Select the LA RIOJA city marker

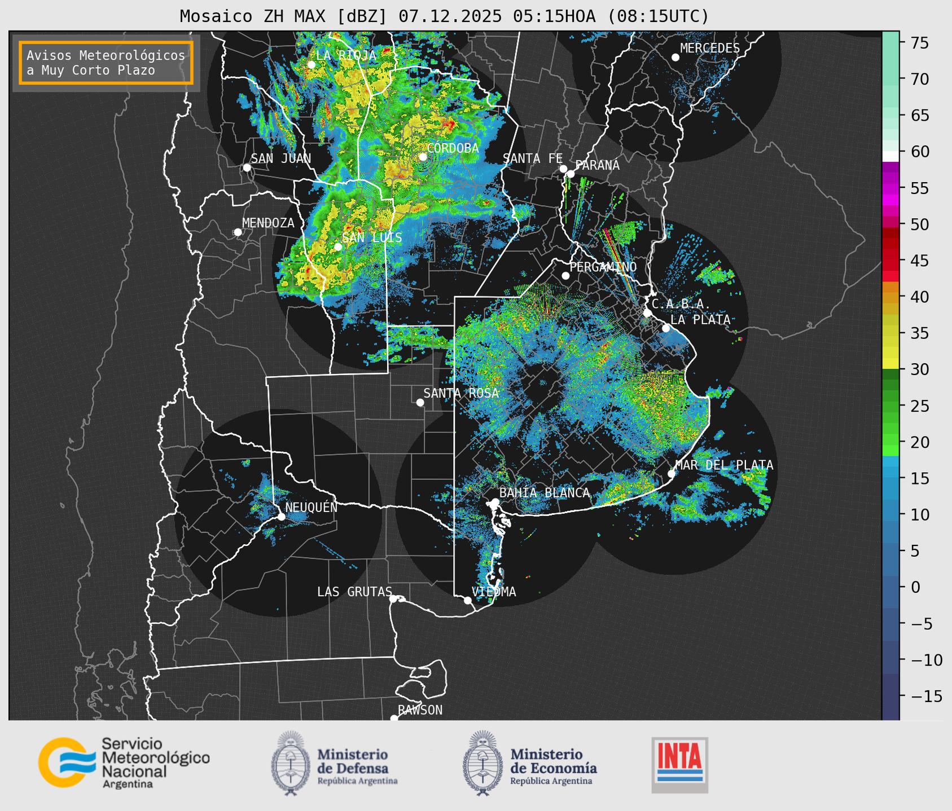[312, 64]
